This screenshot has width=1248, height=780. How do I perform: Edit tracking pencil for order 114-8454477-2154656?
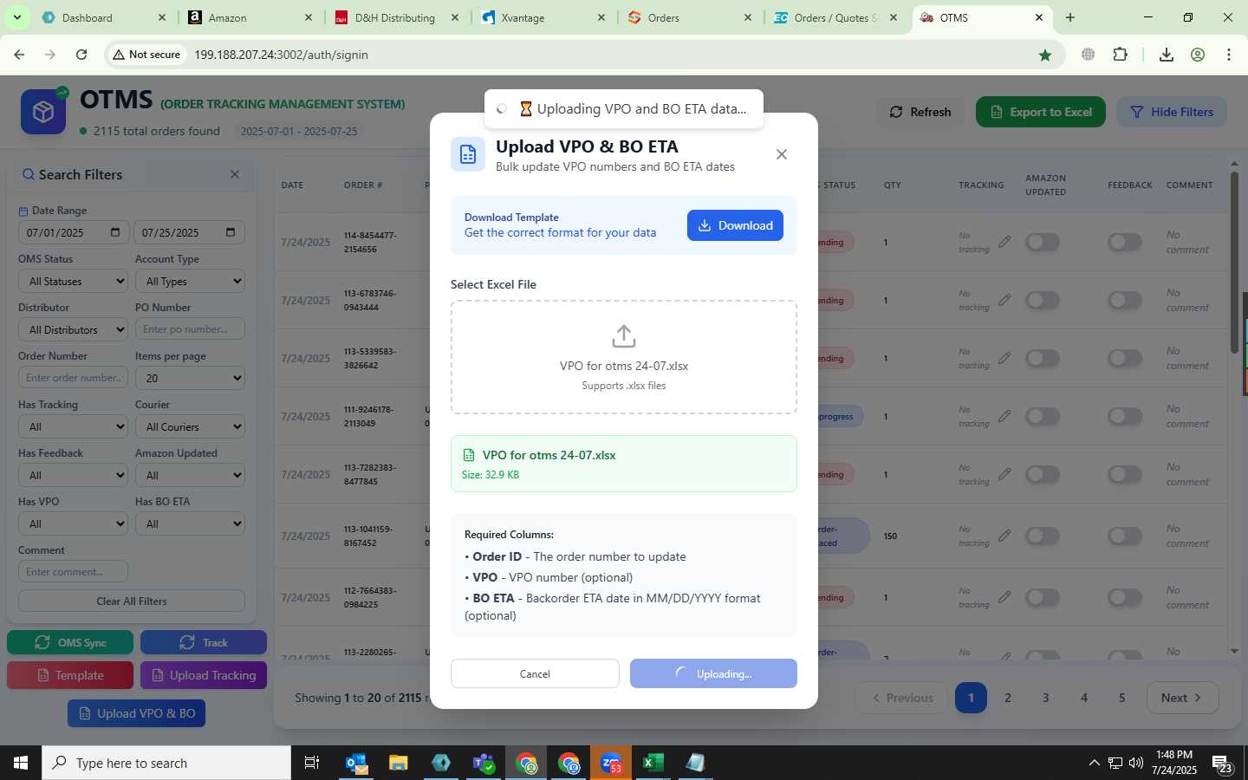(1004, 242)
